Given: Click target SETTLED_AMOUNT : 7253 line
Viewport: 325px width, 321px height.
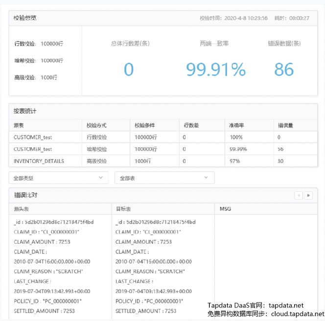Looking at the screenshot, I should (x=146, y=311).
